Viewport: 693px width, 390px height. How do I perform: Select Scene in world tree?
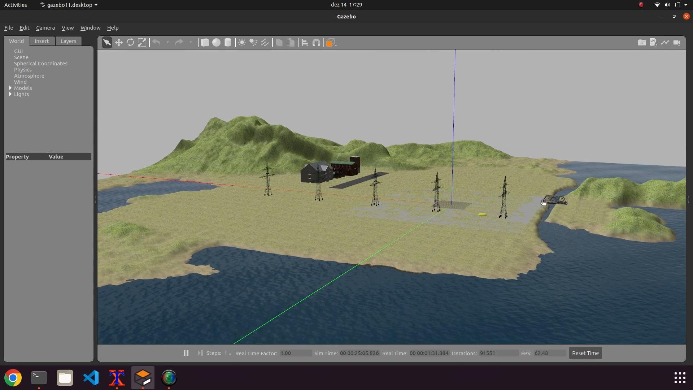pyautogui.click(x=21, y=57)
